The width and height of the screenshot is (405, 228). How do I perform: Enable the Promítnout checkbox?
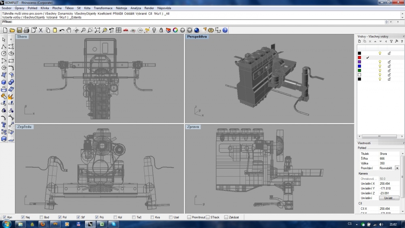pyautogui.click(x=189, y=217)
